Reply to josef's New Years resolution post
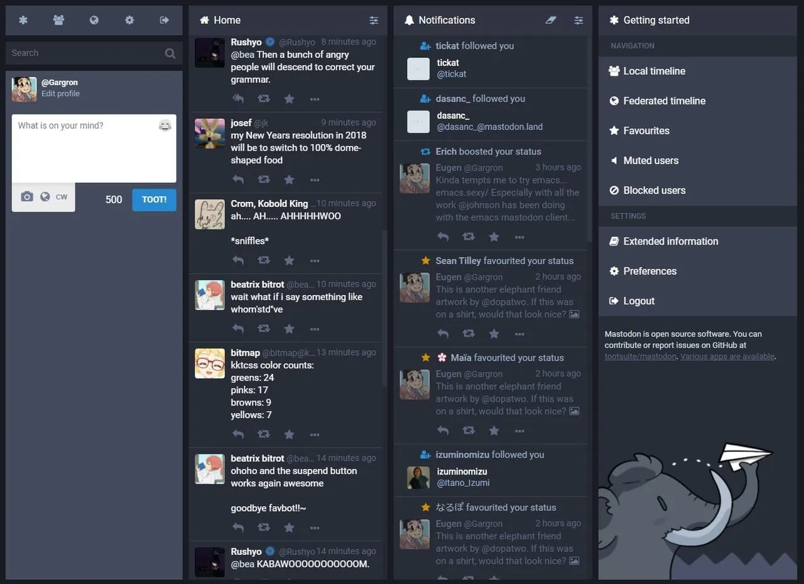The height and width of the screenshot is (584, 804). [x=238, y=179]
